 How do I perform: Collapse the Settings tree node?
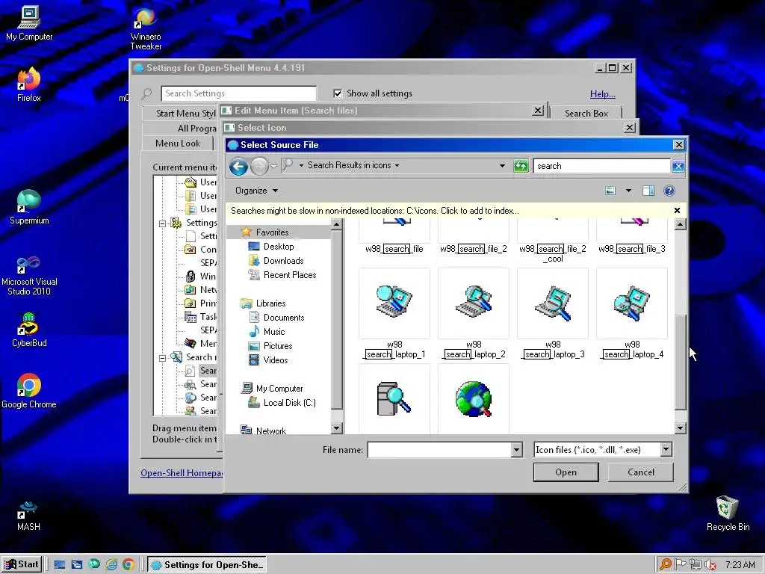(162, 223)
